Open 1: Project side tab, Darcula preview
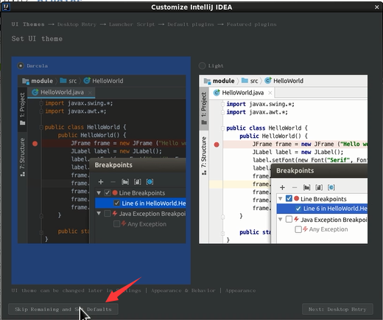Screen dimensions: 383x320 pos(22,109)
